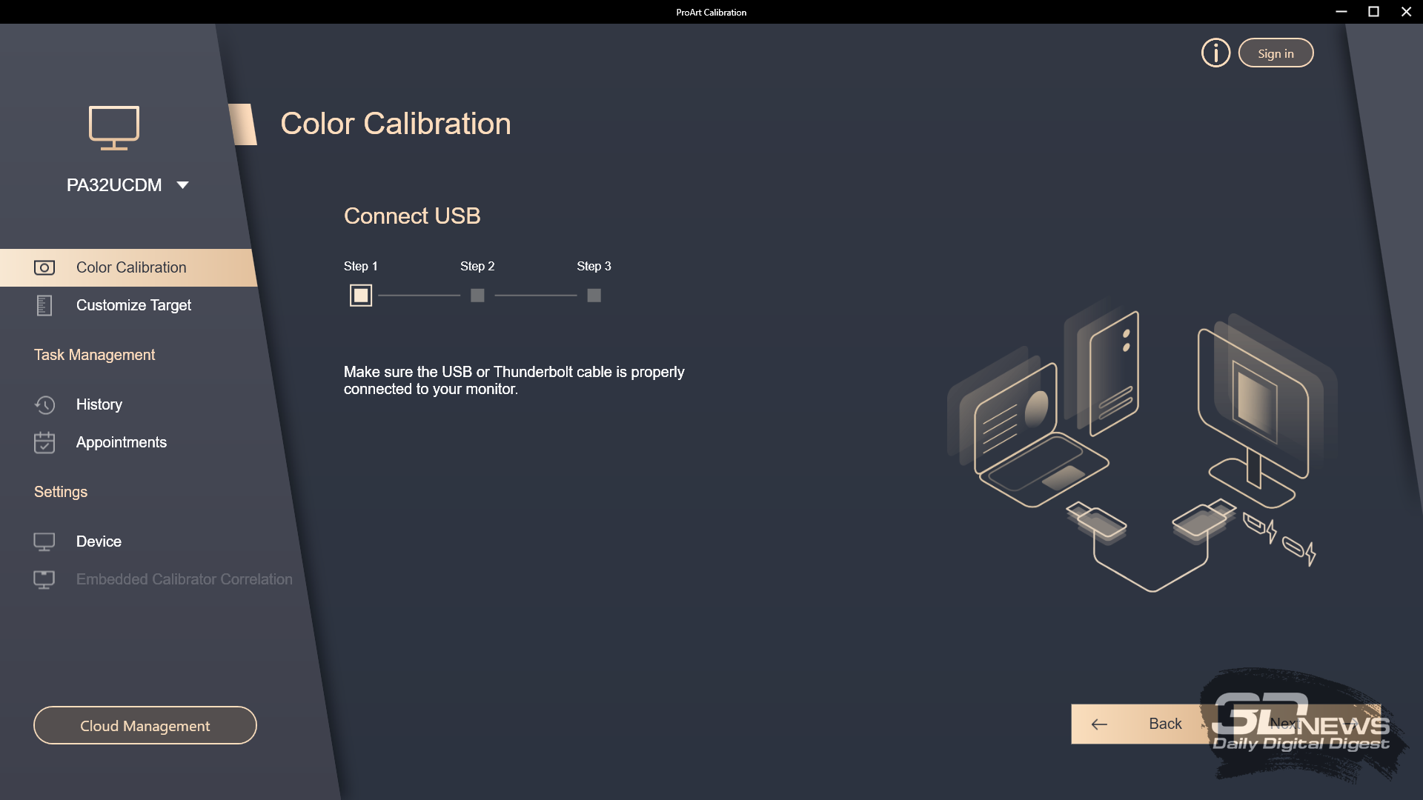Click the left arrow icon on Back button
This screenshot has height=800, width=1423.
tap(1099, 724)
